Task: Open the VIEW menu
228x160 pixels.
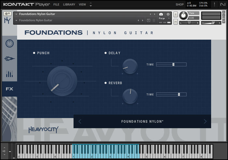Action: point(82,5)
